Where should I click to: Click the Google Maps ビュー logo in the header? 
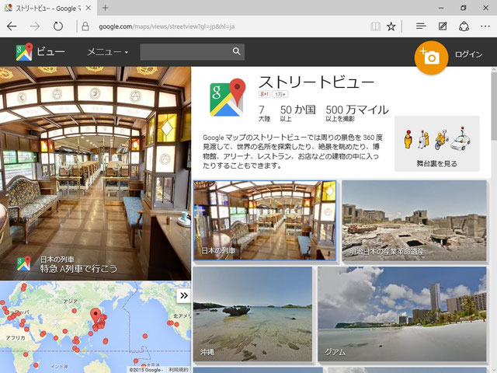(40, 52)
